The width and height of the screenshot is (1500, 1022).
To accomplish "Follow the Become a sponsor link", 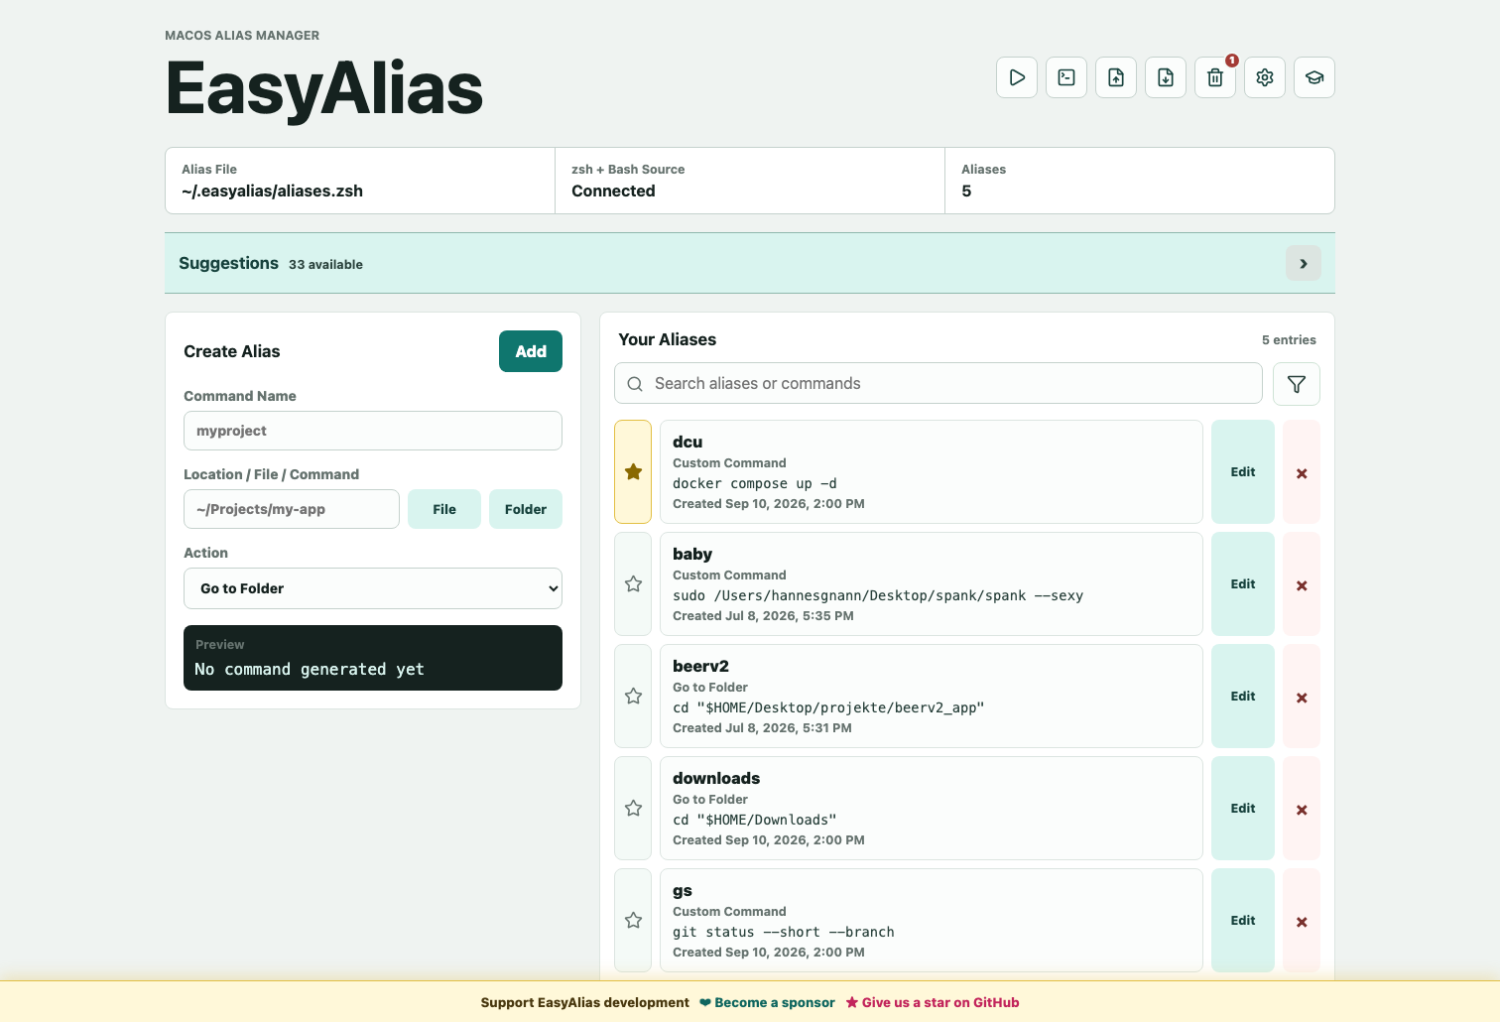I will click(768, 1002).
